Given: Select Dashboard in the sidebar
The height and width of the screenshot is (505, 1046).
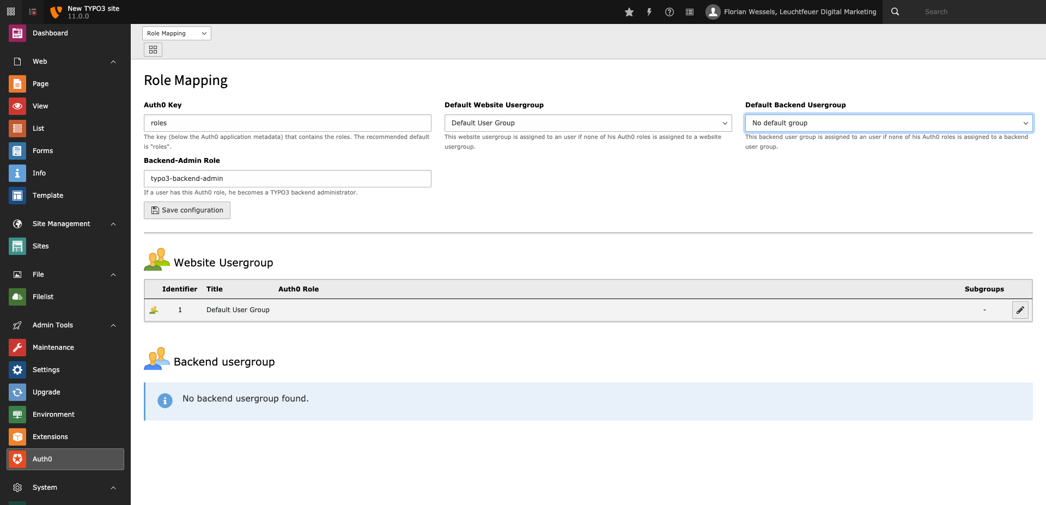Looking at the screenshot, I should [x=50, y=33].
